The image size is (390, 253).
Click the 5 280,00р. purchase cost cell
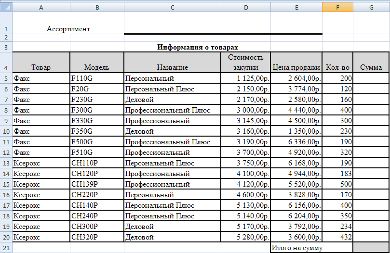pyautogui.click(x=246, y=237)
